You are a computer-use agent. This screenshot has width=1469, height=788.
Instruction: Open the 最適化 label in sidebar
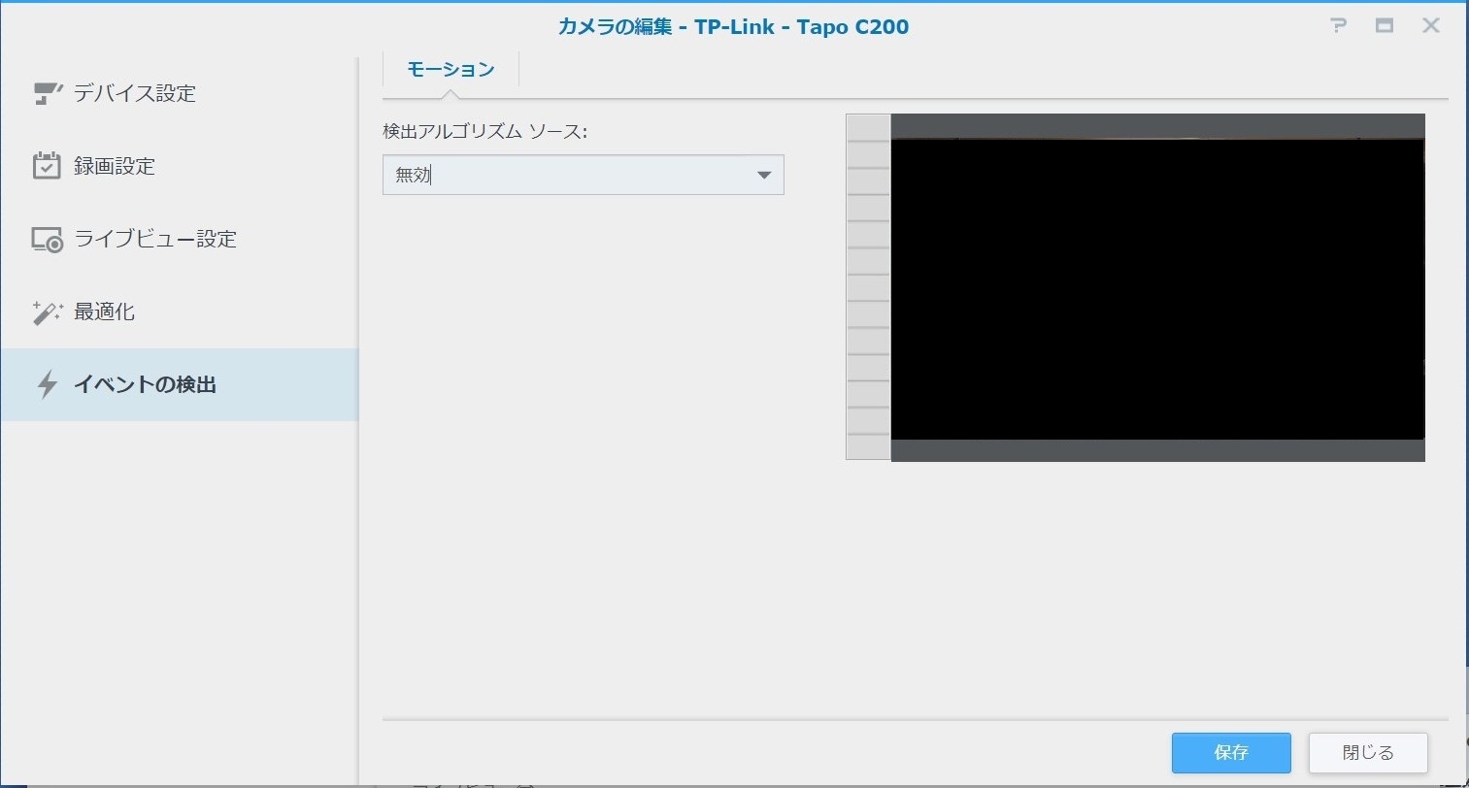click(x=104, y=312)
